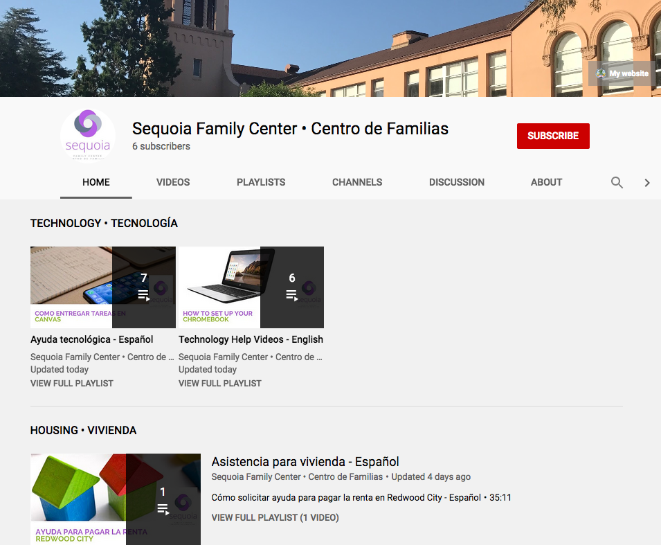Open the My website banner link
661x545 pixels.
[622, 73]
